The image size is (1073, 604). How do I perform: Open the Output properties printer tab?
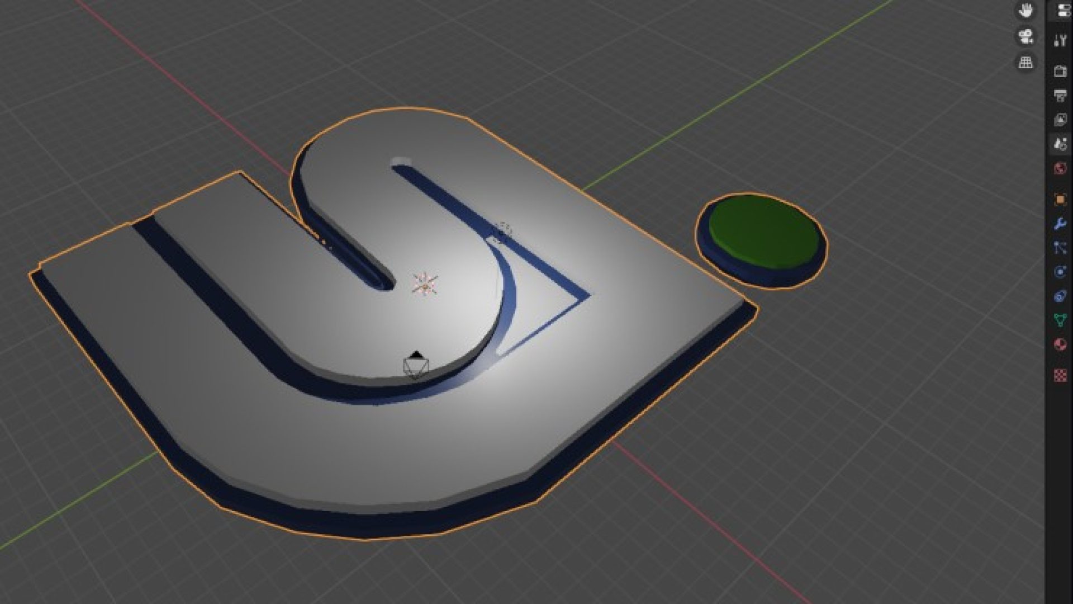(1060, 95)
